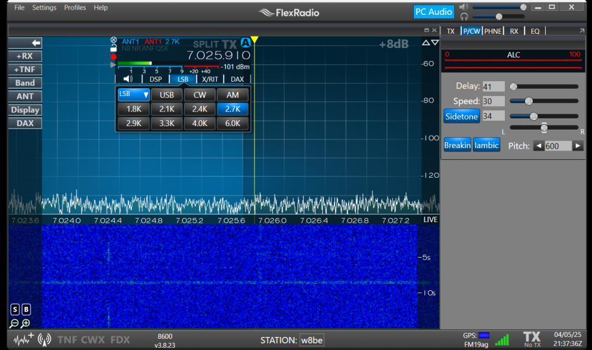The image size is (592, 350).
Task: Open the DAX panel on left sidebar
Action: tap(25, 123)
